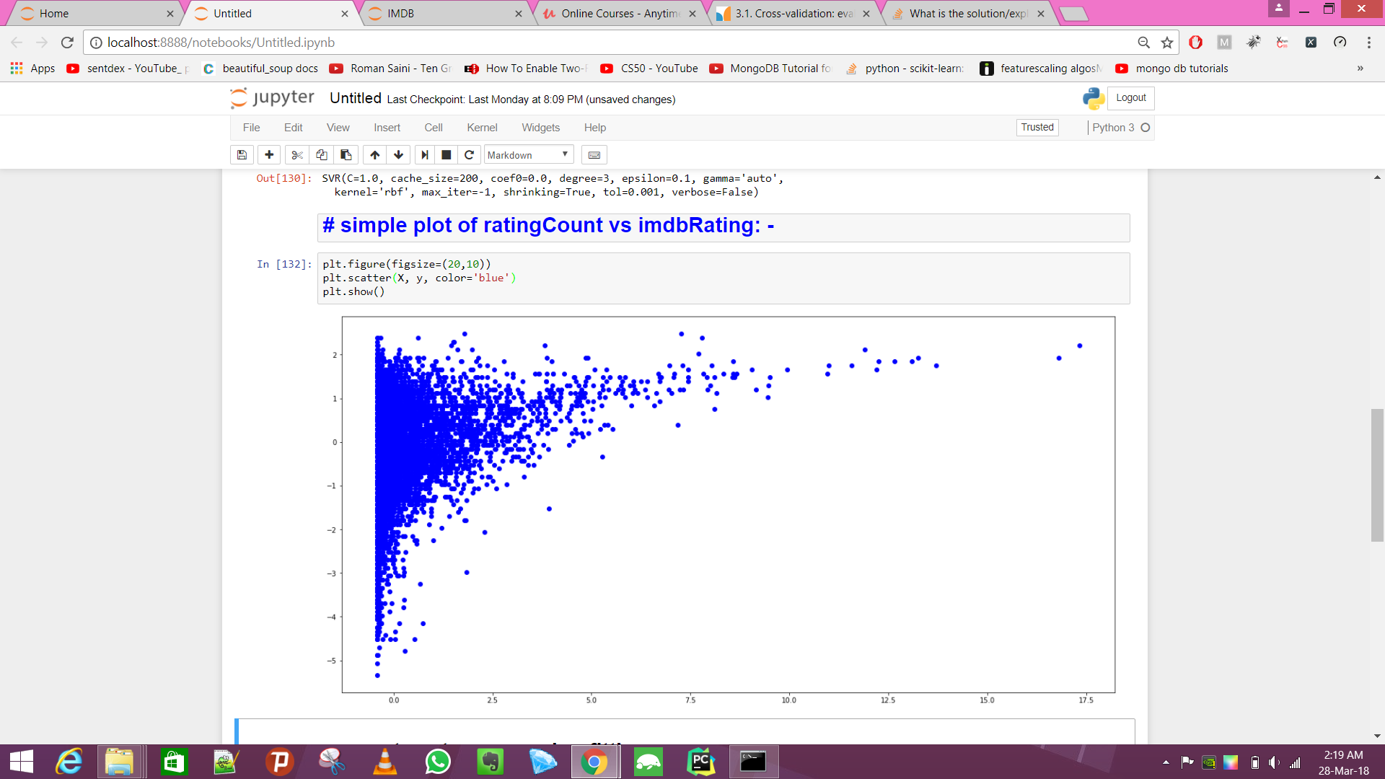Move selected cell up arrow

[x=375, y=155]
